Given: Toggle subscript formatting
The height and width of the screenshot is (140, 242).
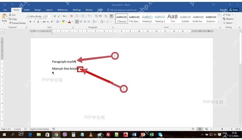Looking at the screenshot, I should (x=48, y=22).
